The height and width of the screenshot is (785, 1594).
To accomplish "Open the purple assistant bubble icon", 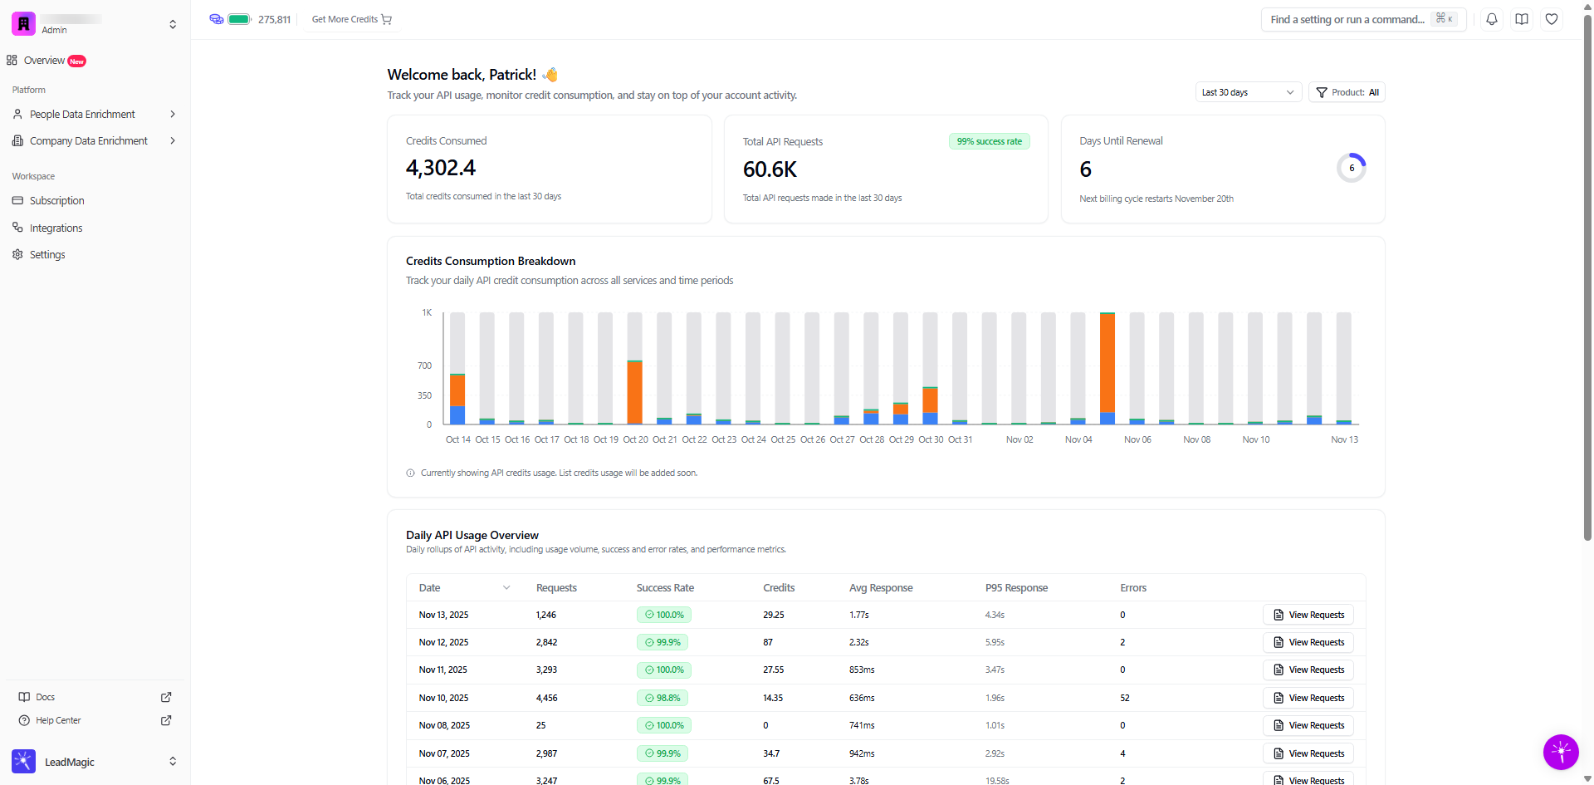I will coord(1561,752).
